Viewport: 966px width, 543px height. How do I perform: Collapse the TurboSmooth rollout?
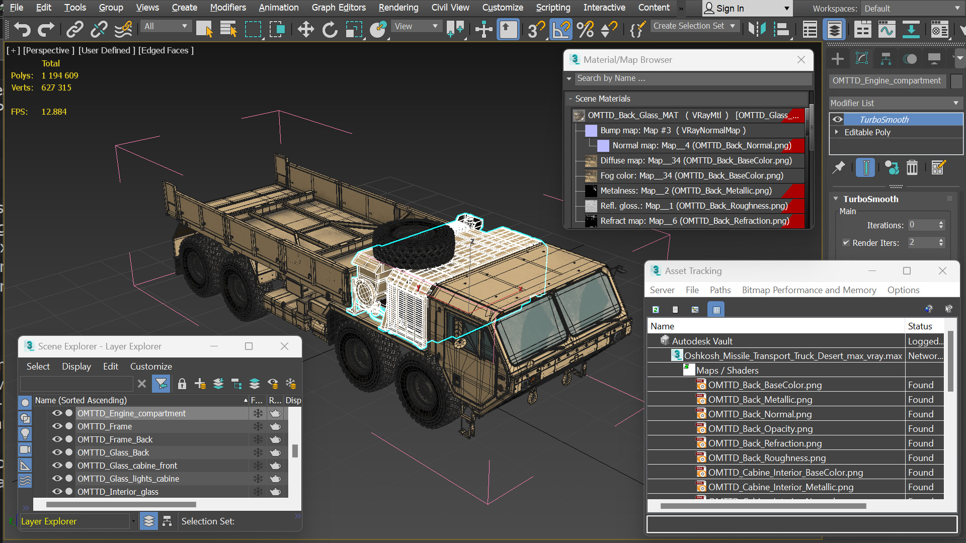(x=836, y=199)
